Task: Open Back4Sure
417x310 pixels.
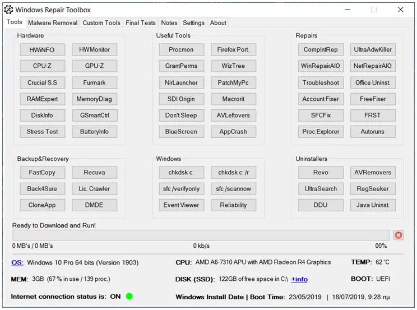Action: 42,189
